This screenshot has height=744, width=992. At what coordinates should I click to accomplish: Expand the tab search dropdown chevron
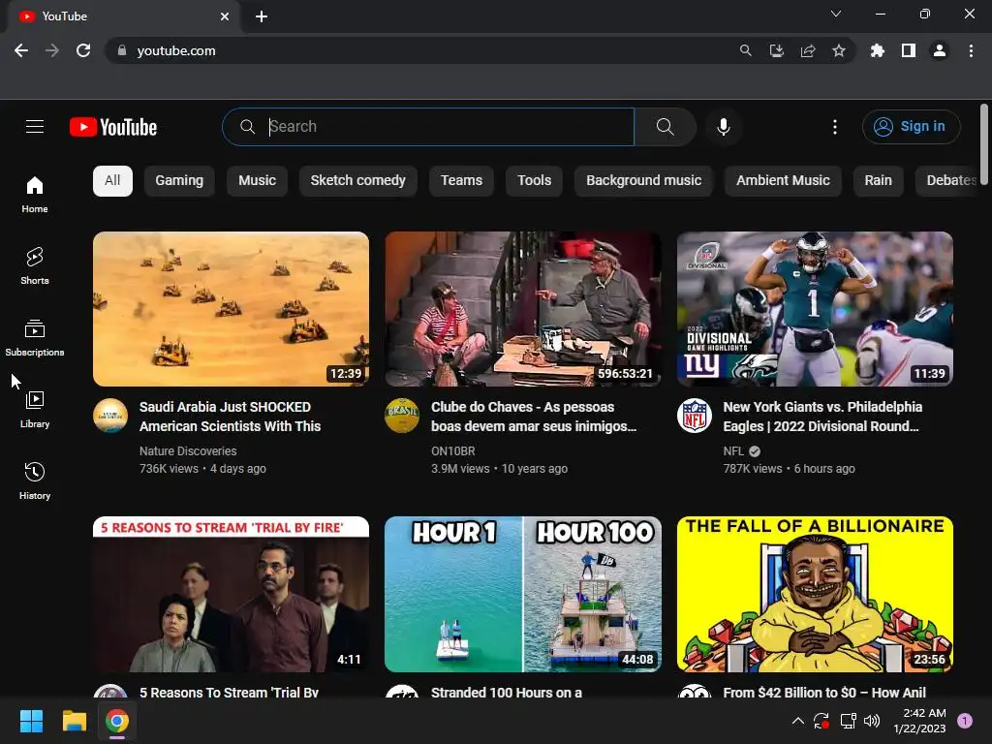click(x=836, y=14)
